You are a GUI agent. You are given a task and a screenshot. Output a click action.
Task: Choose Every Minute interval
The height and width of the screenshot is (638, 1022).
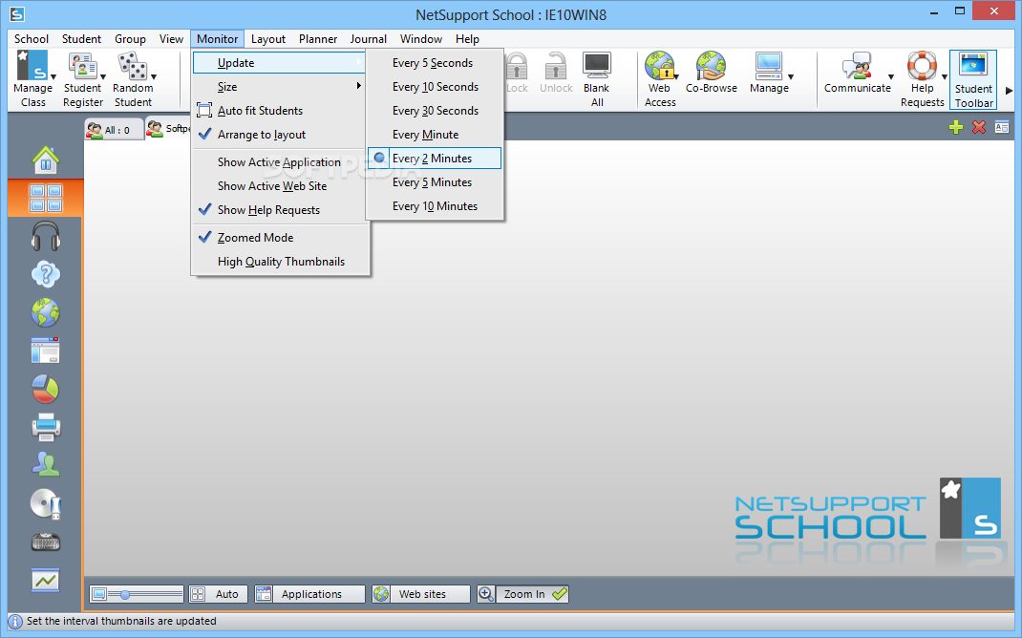point(435,135)
